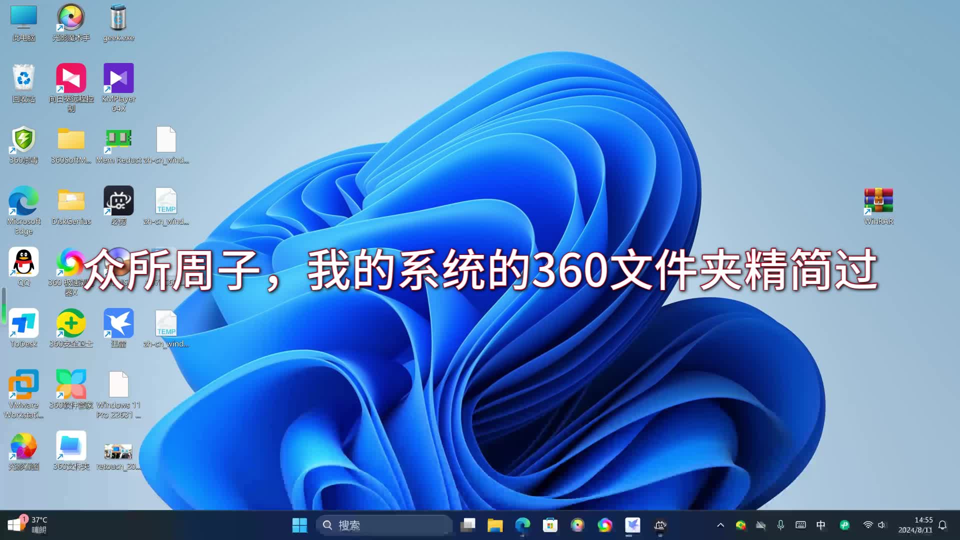The width and height of the screenshot is (960, 540).
Task: Select the QQ penguin desktop shortcut
Action: click(23, 267)
